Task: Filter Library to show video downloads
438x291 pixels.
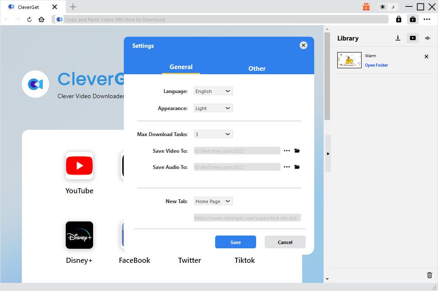Action: click(413, 38)
